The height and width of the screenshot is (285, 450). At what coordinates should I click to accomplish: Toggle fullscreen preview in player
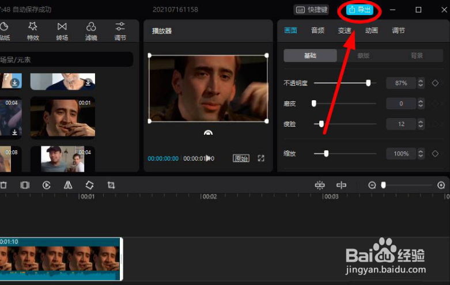click(261, 158)
